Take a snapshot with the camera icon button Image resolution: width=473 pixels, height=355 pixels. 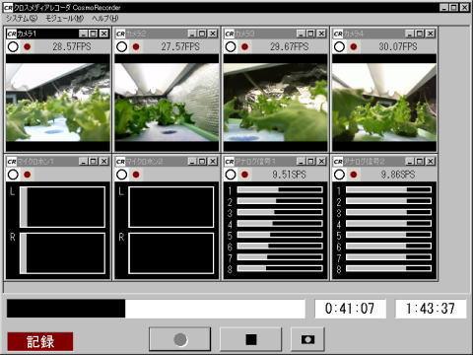pyautogui.click(x=307, y=339)
